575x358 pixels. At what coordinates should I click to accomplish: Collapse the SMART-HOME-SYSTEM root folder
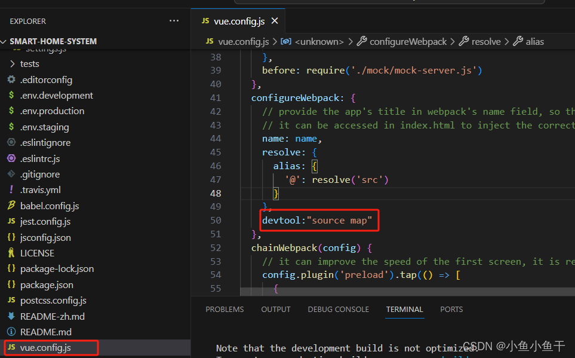pyautogui.click(x=53, y=41)
